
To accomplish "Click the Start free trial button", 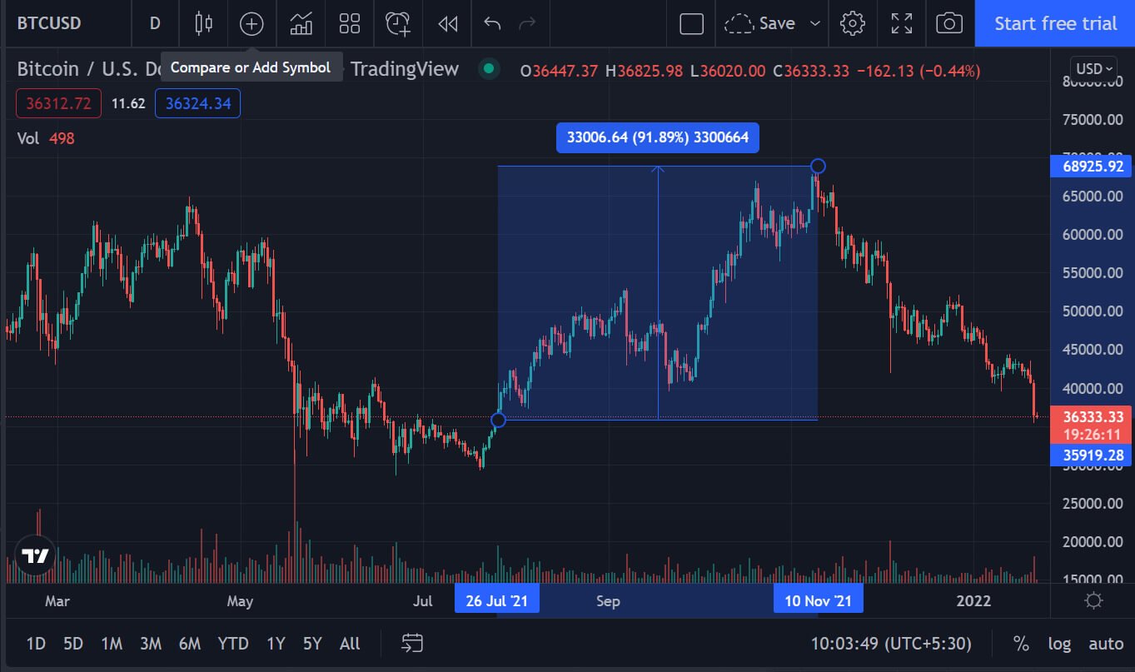I will (x=1054, y=23).
